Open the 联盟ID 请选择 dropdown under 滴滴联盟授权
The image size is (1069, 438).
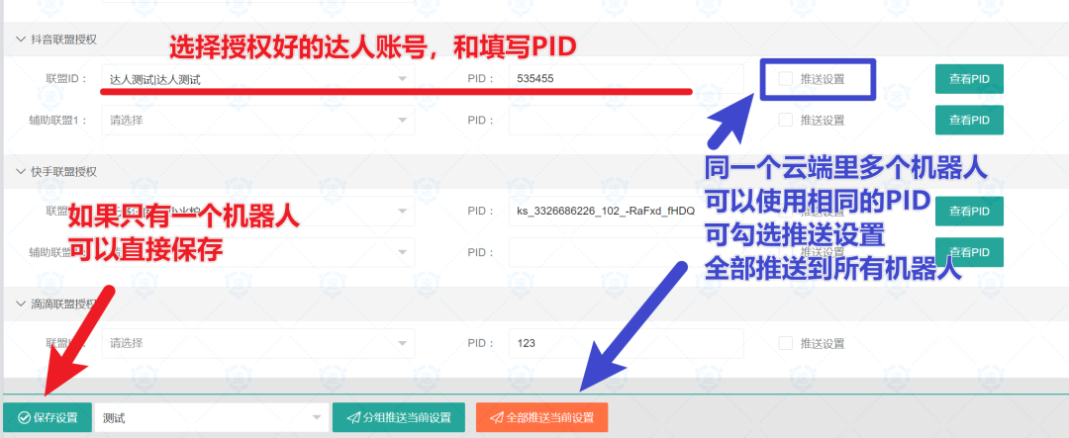(258, 343)
